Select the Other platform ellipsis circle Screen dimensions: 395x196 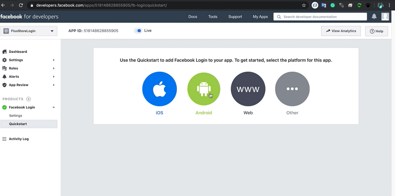(292, 89)
